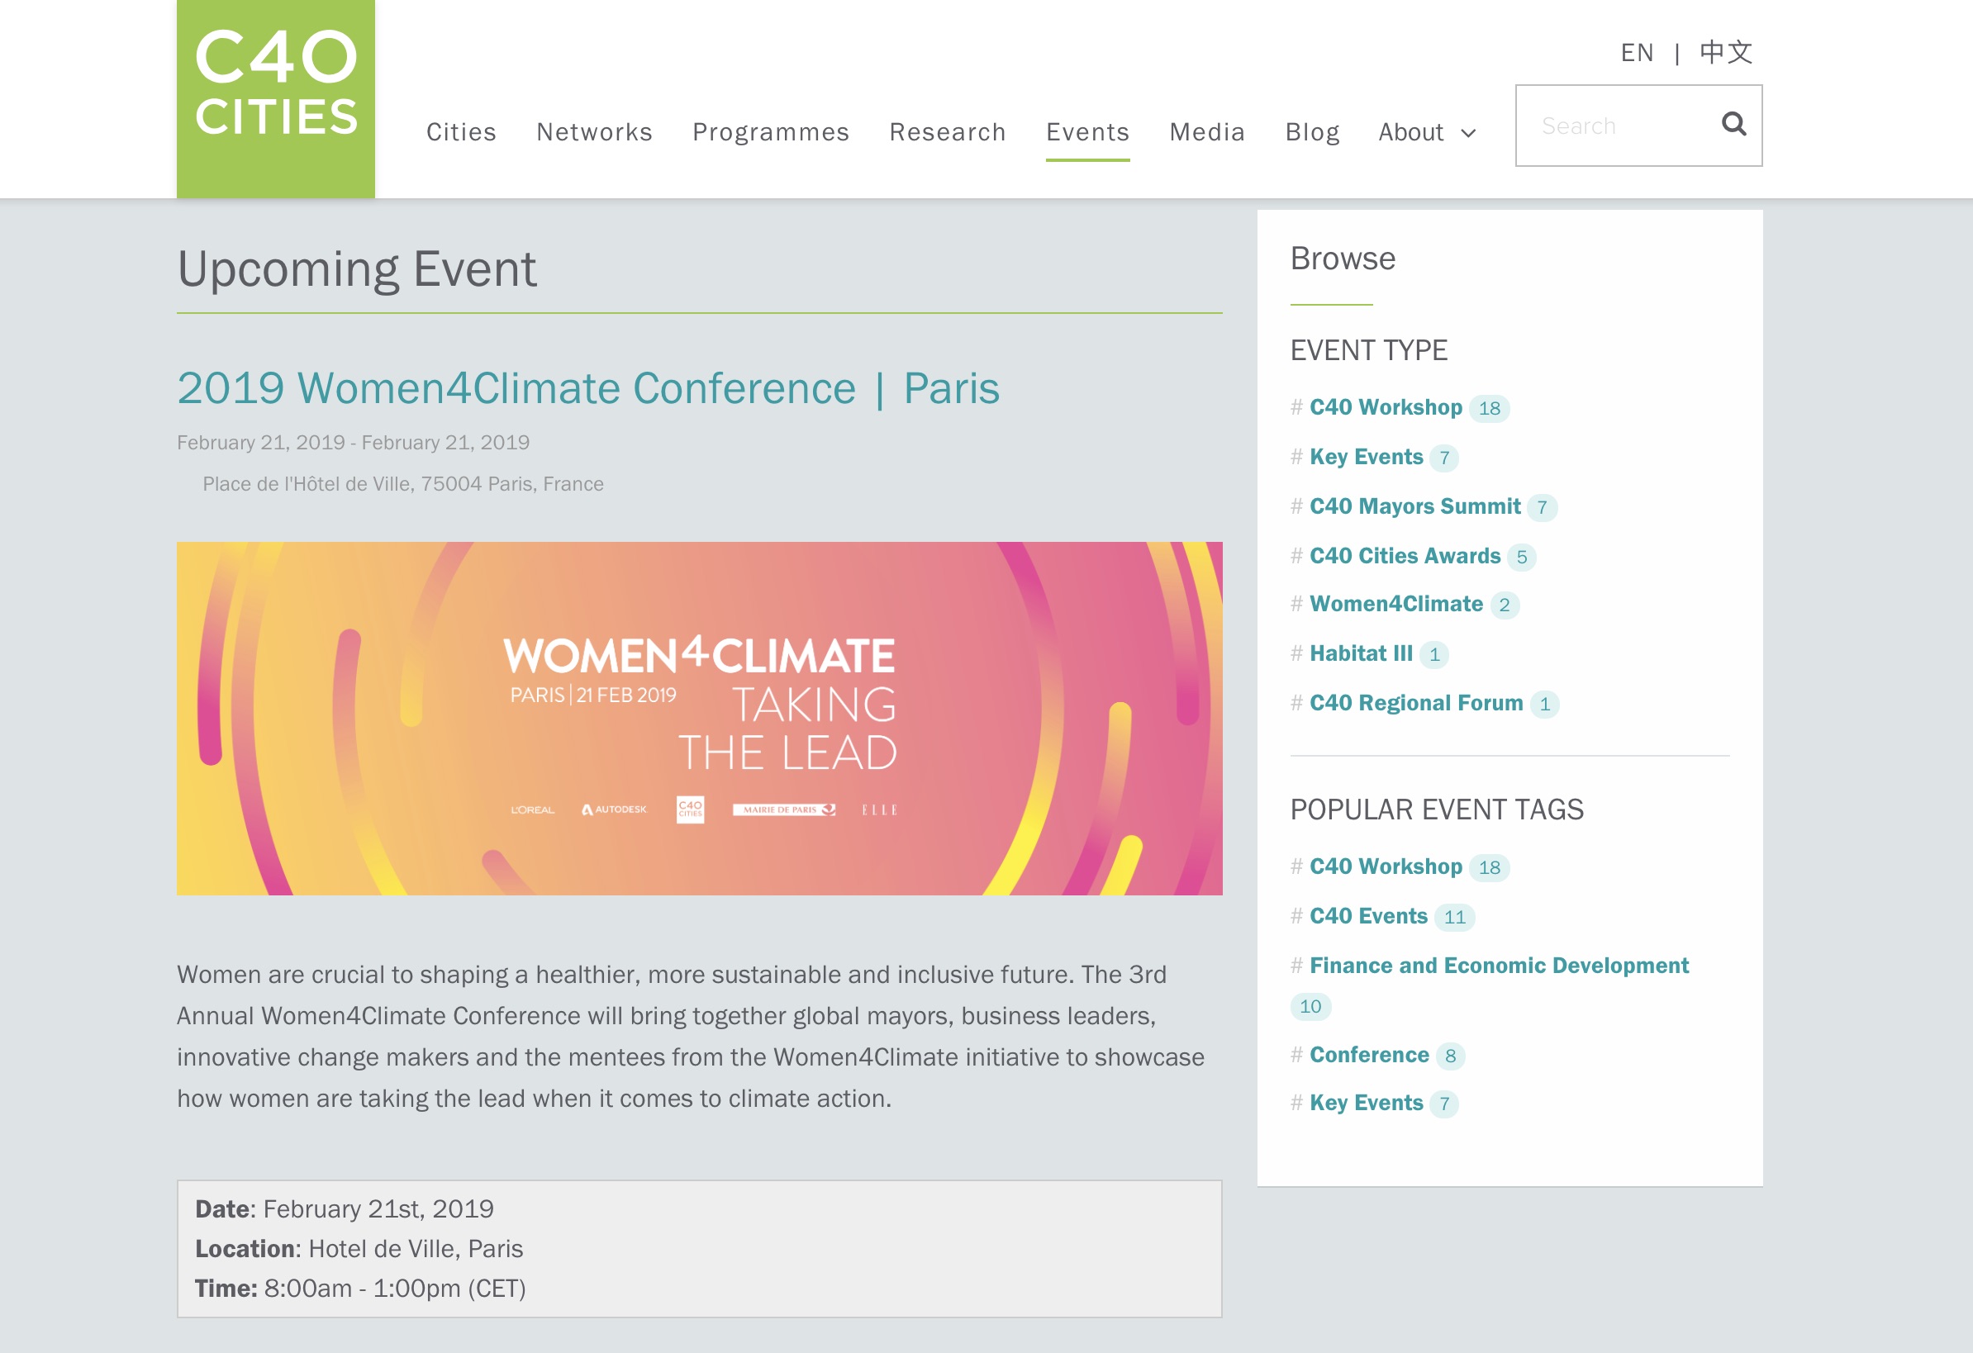This screenshot has height=1353, width=1973.
Task: Click the Women4Climate banner image
Action: click(x=699, y=718)
